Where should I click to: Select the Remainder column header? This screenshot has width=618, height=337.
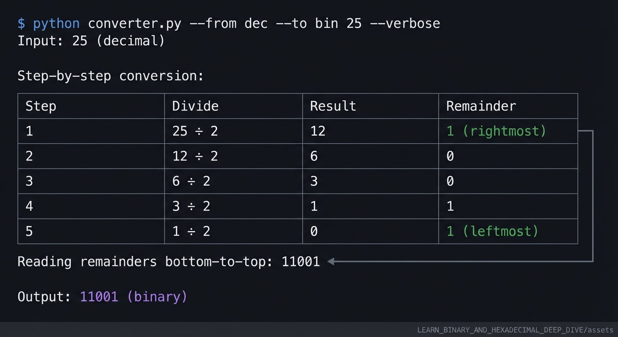pyautogui.click(x=481, y=106)
